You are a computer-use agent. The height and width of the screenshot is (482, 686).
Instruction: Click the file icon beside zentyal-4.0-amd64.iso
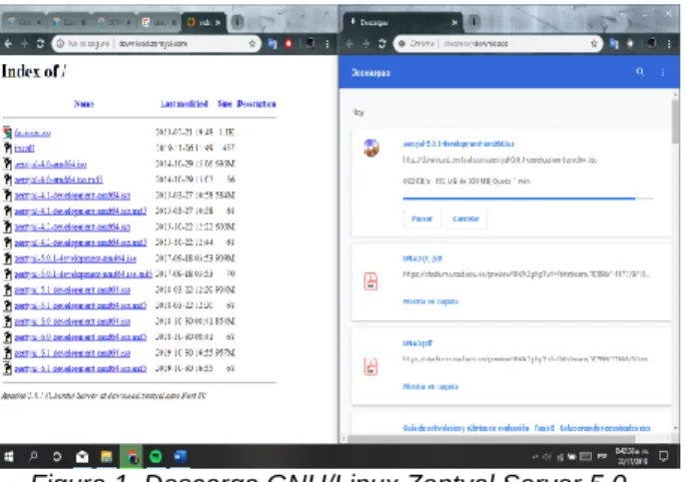click(x=7, y=164)
